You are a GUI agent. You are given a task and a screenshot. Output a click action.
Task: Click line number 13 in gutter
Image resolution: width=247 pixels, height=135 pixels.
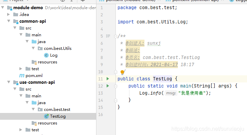(x=101, y=93)
